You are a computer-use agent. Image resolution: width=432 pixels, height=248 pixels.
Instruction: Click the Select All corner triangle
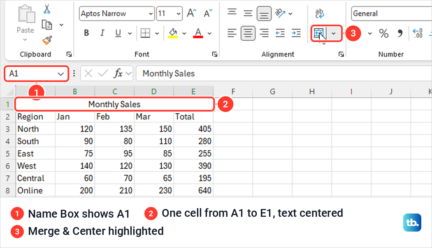pyautogui.click(x=10, y=91)
